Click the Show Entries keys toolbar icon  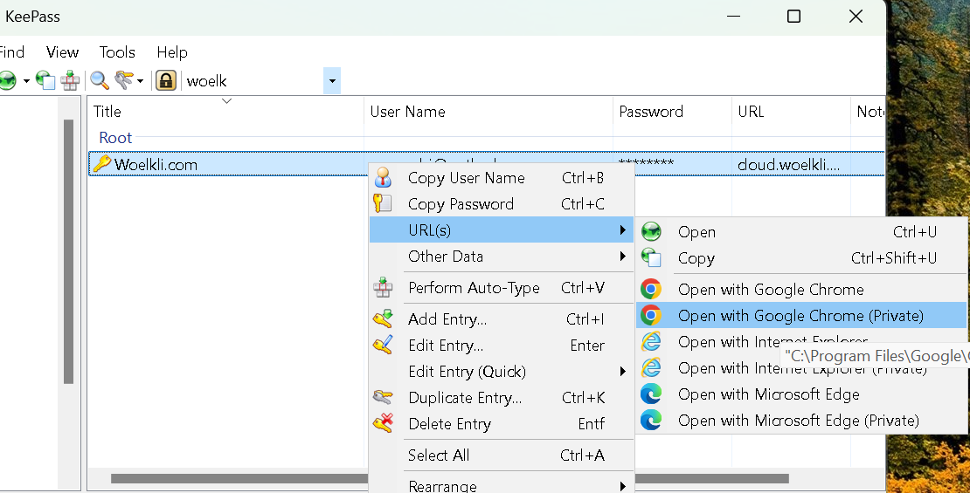coord(124,80)
